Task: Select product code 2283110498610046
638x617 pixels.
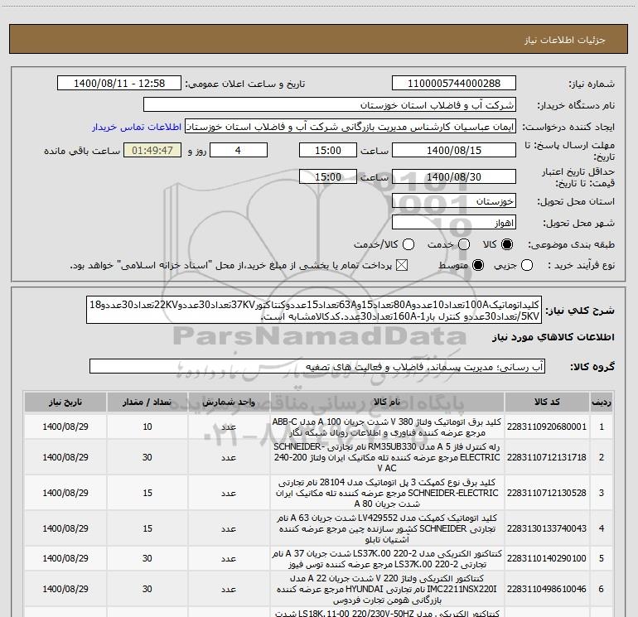Action: (547, 589)
